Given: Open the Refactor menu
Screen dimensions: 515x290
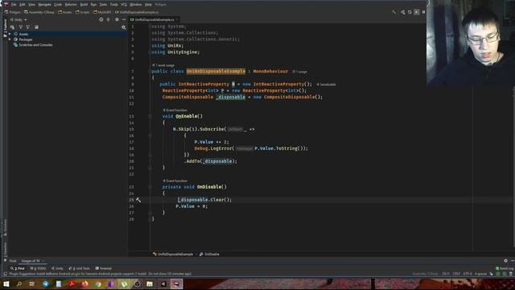Looking at the screenshot, I should click(71, 5).
